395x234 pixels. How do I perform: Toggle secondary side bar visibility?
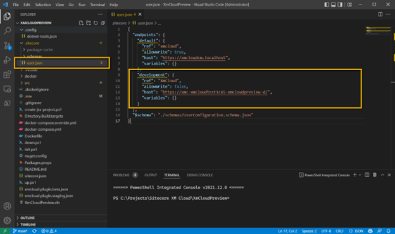(340, 4)
